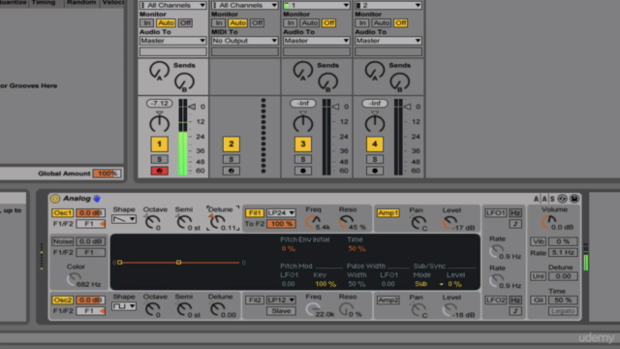Click LFO1 sync note icon
Image resolution: width=620 pixels, height=349 pixels.
[514, 224]
